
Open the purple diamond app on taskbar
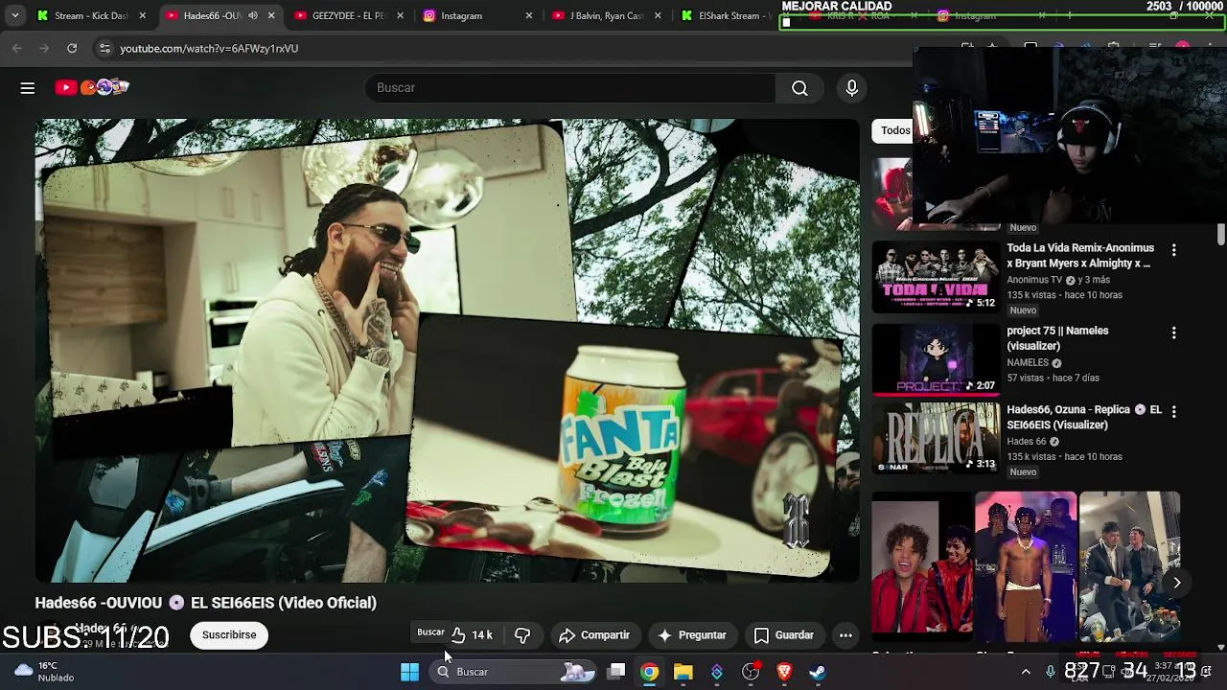(x=717, y=672)
